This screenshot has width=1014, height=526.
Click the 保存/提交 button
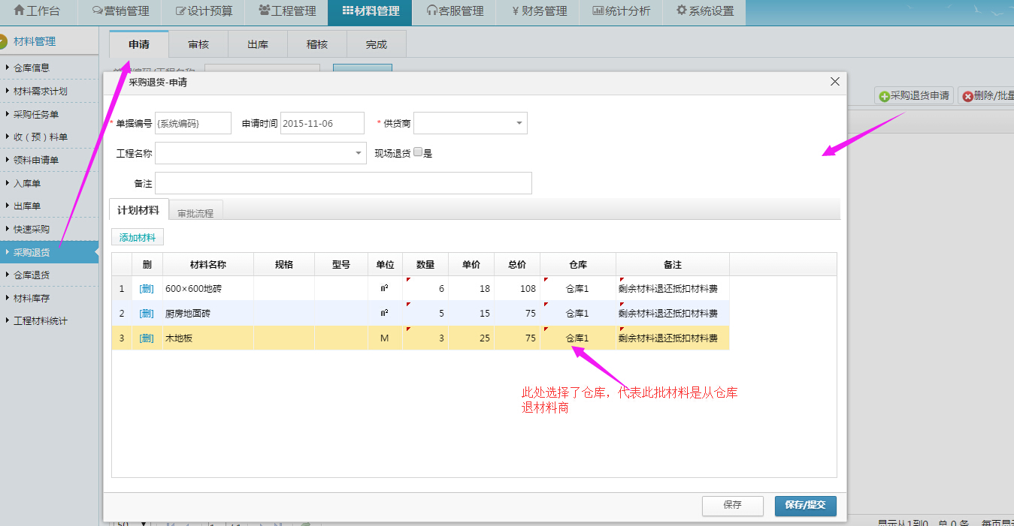pyautogui.click(x=805, y=505)
